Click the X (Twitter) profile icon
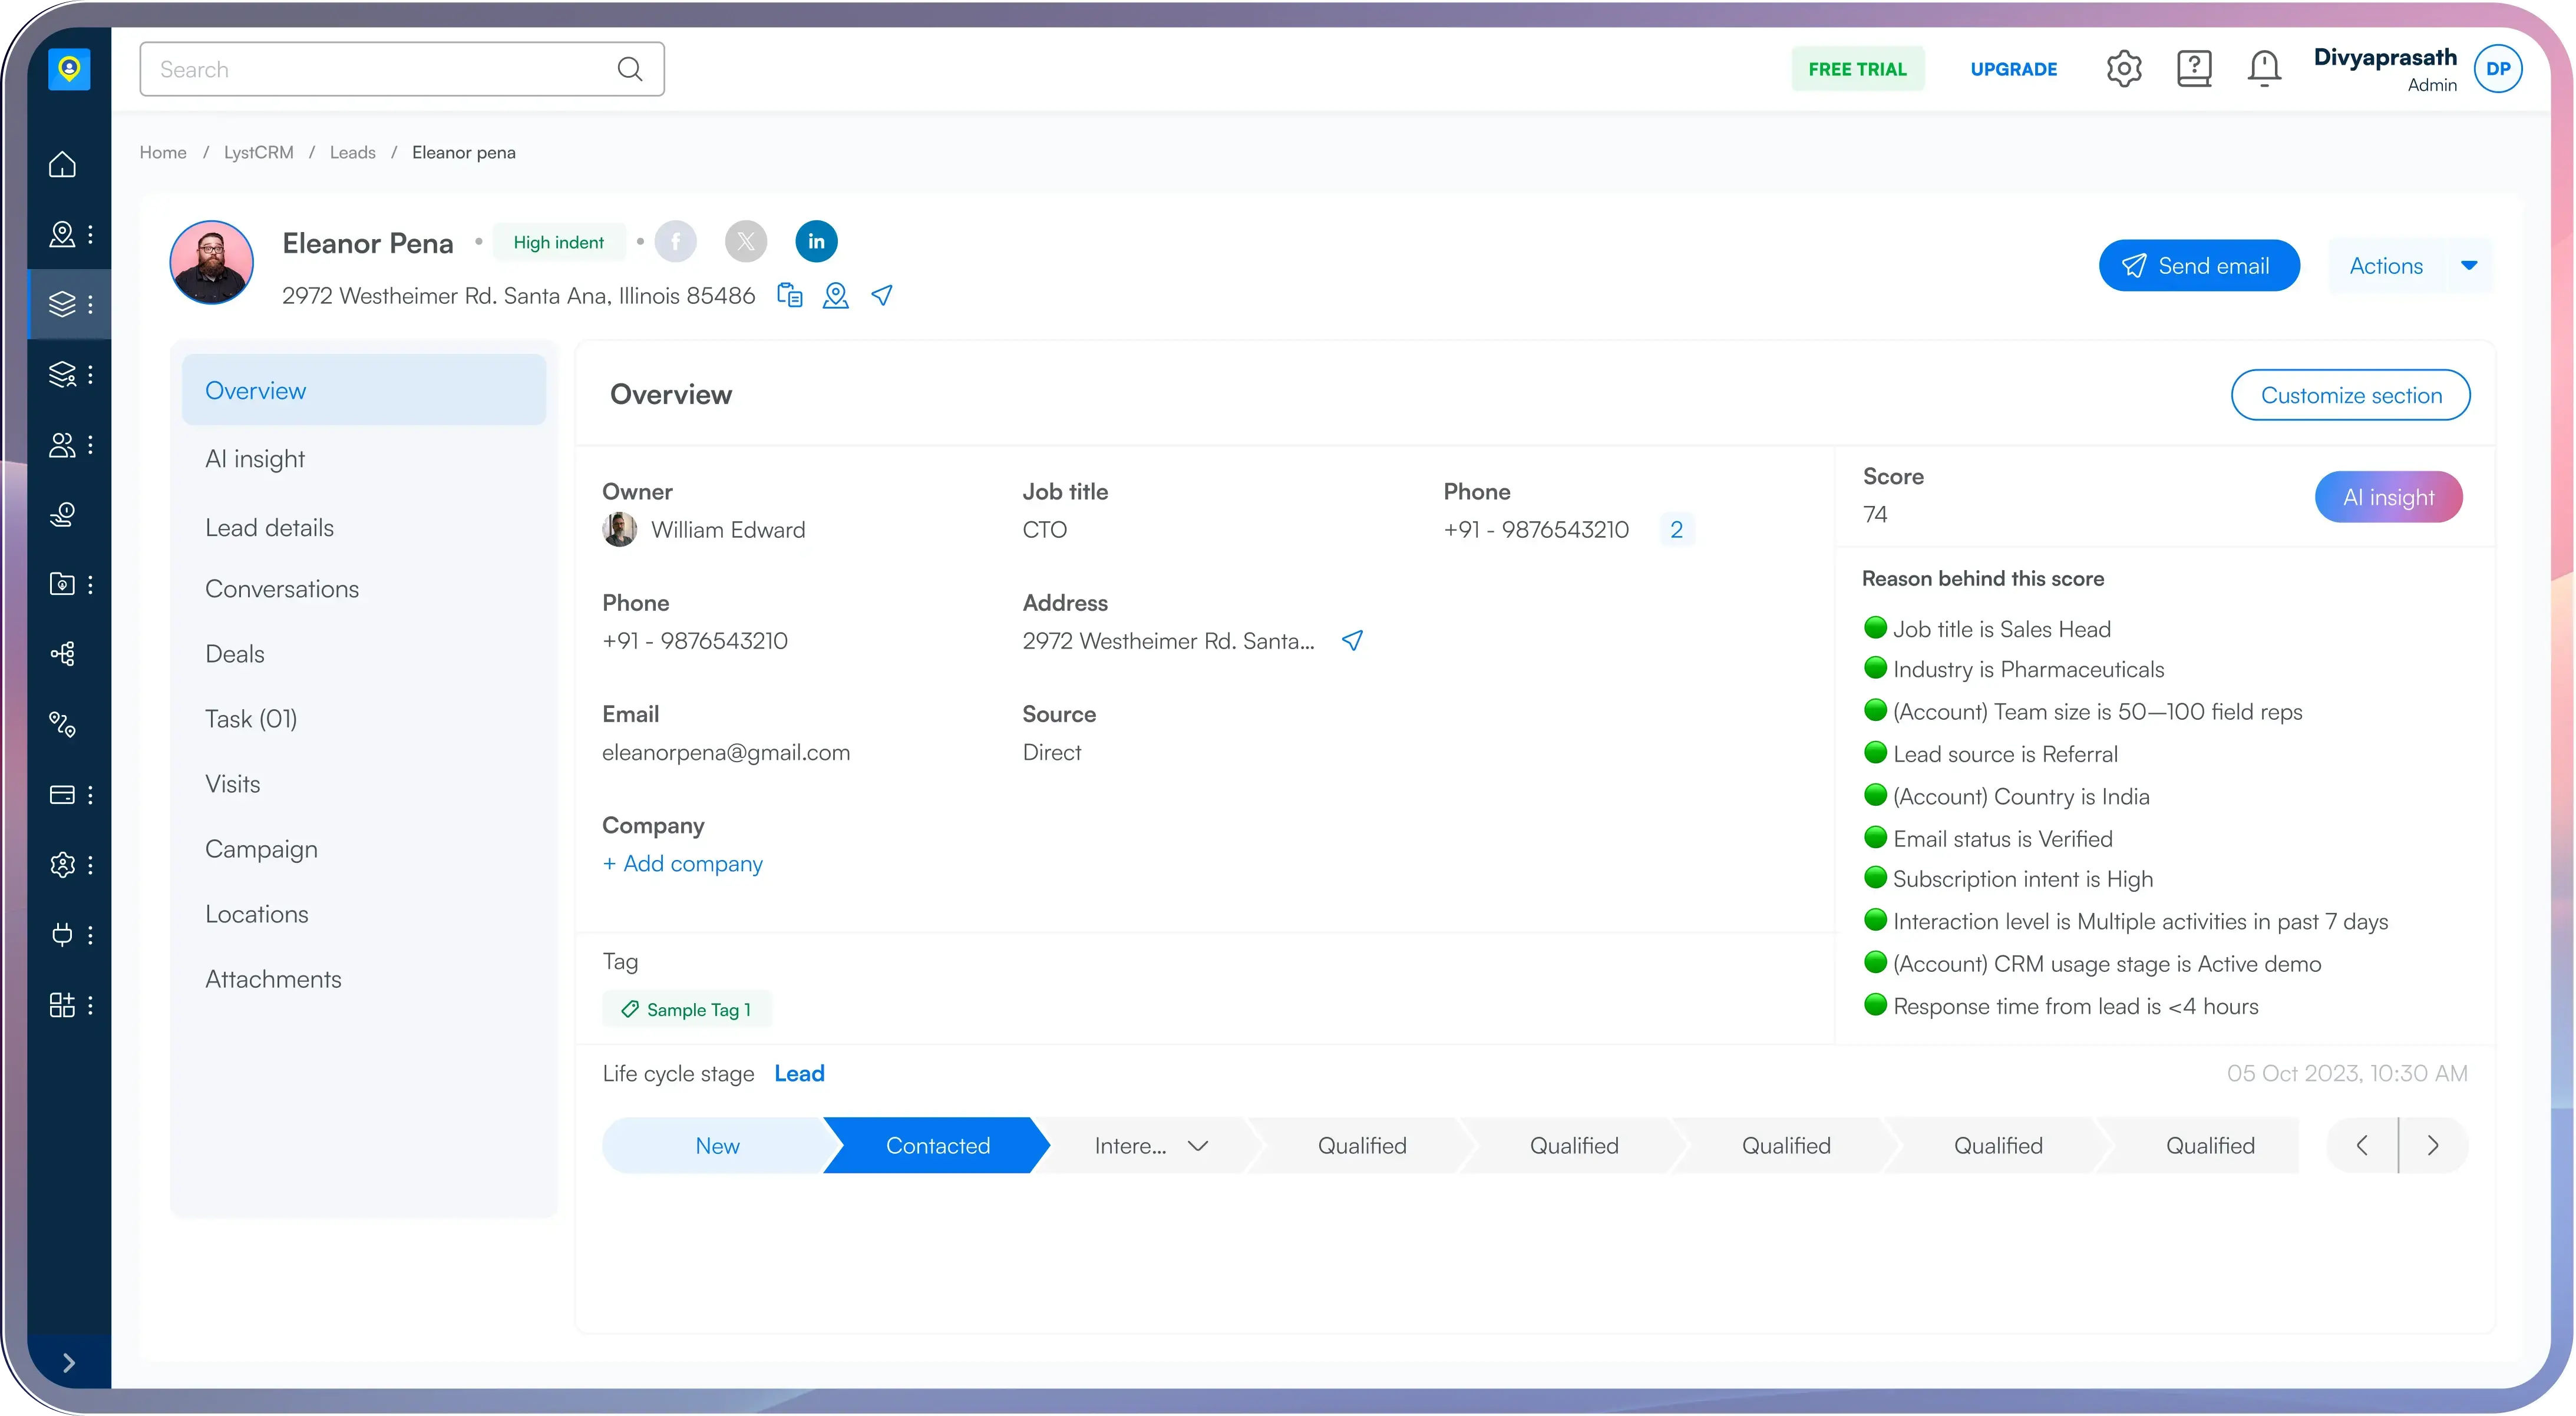The height and width of the screenshot is (1416, 2576). coord(746,242)
